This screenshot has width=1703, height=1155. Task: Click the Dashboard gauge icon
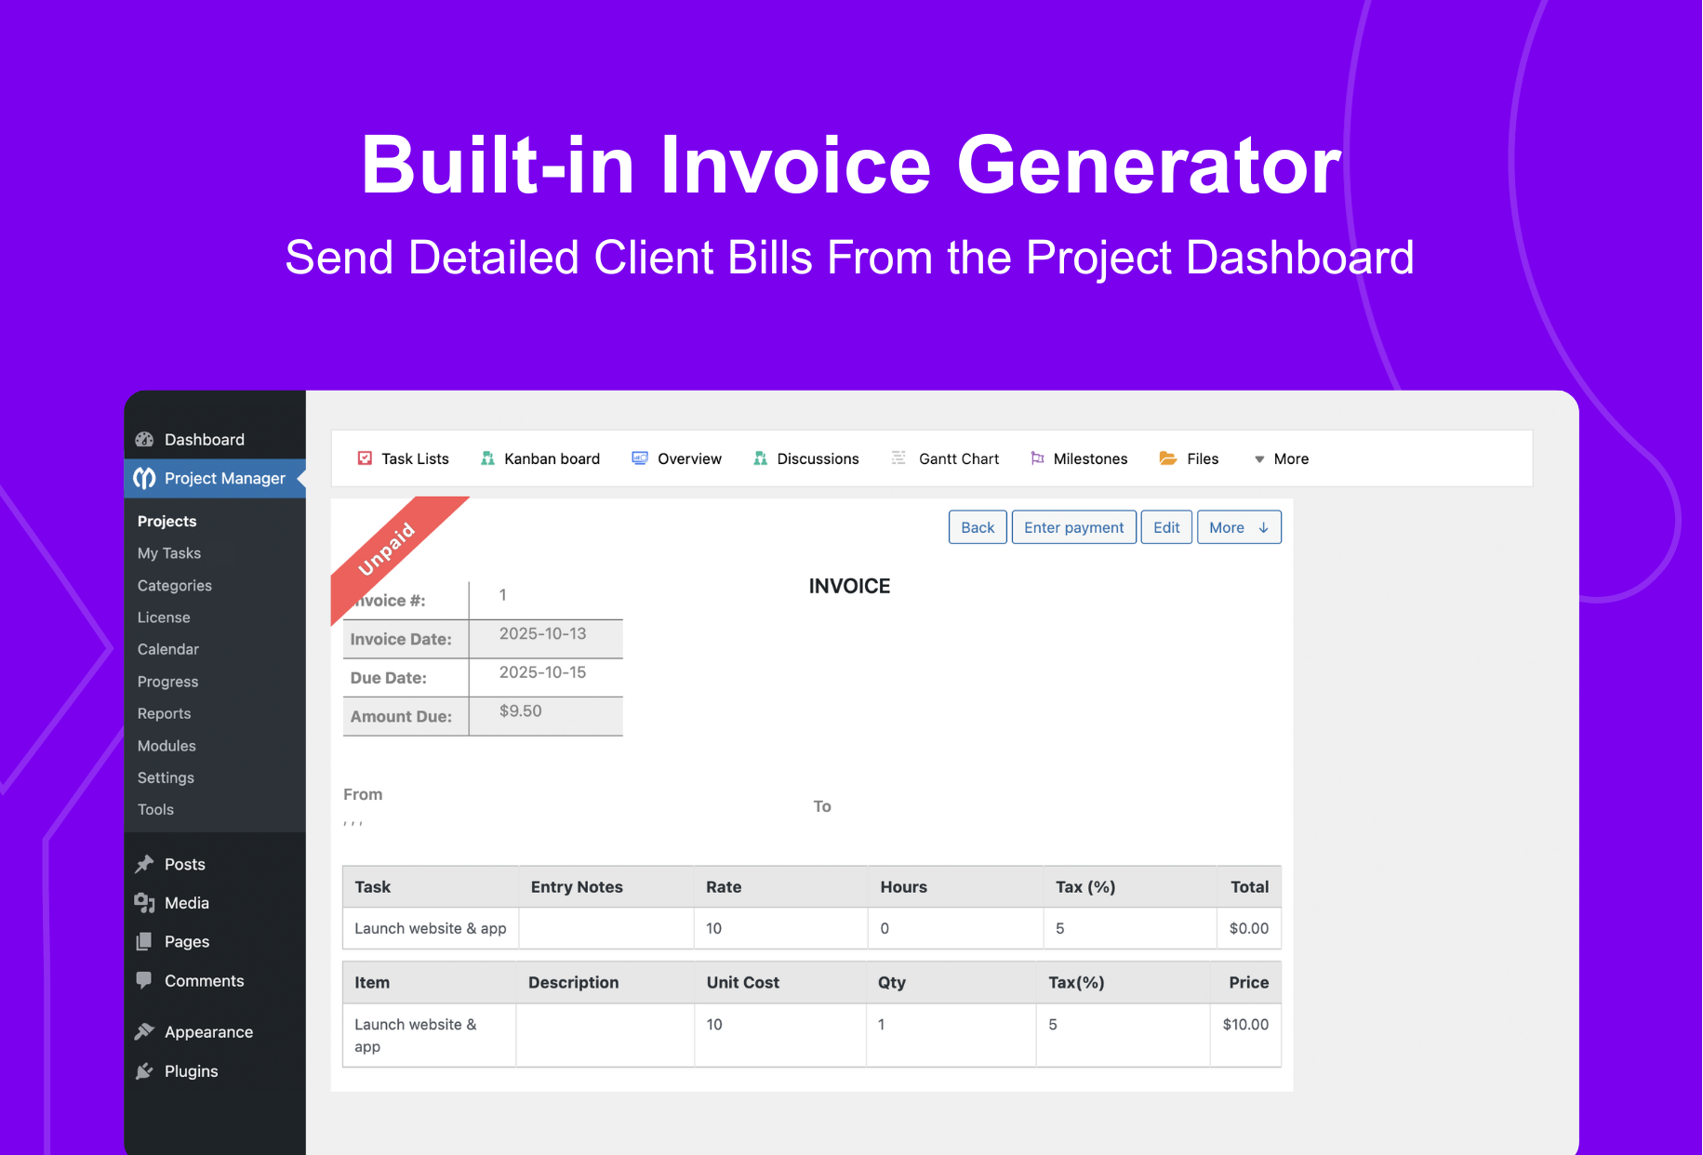(x=146, y=439)
